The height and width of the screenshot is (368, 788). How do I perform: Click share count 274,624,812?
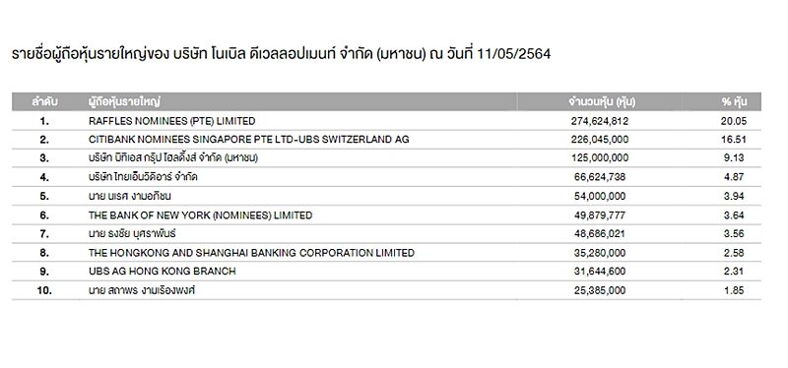click(x=600, y=121)
